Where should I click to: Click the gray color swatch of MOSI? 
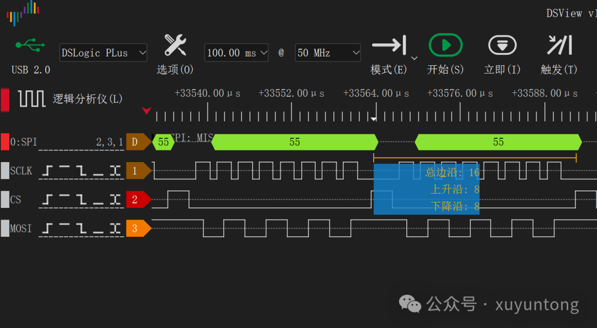(5, 228)
